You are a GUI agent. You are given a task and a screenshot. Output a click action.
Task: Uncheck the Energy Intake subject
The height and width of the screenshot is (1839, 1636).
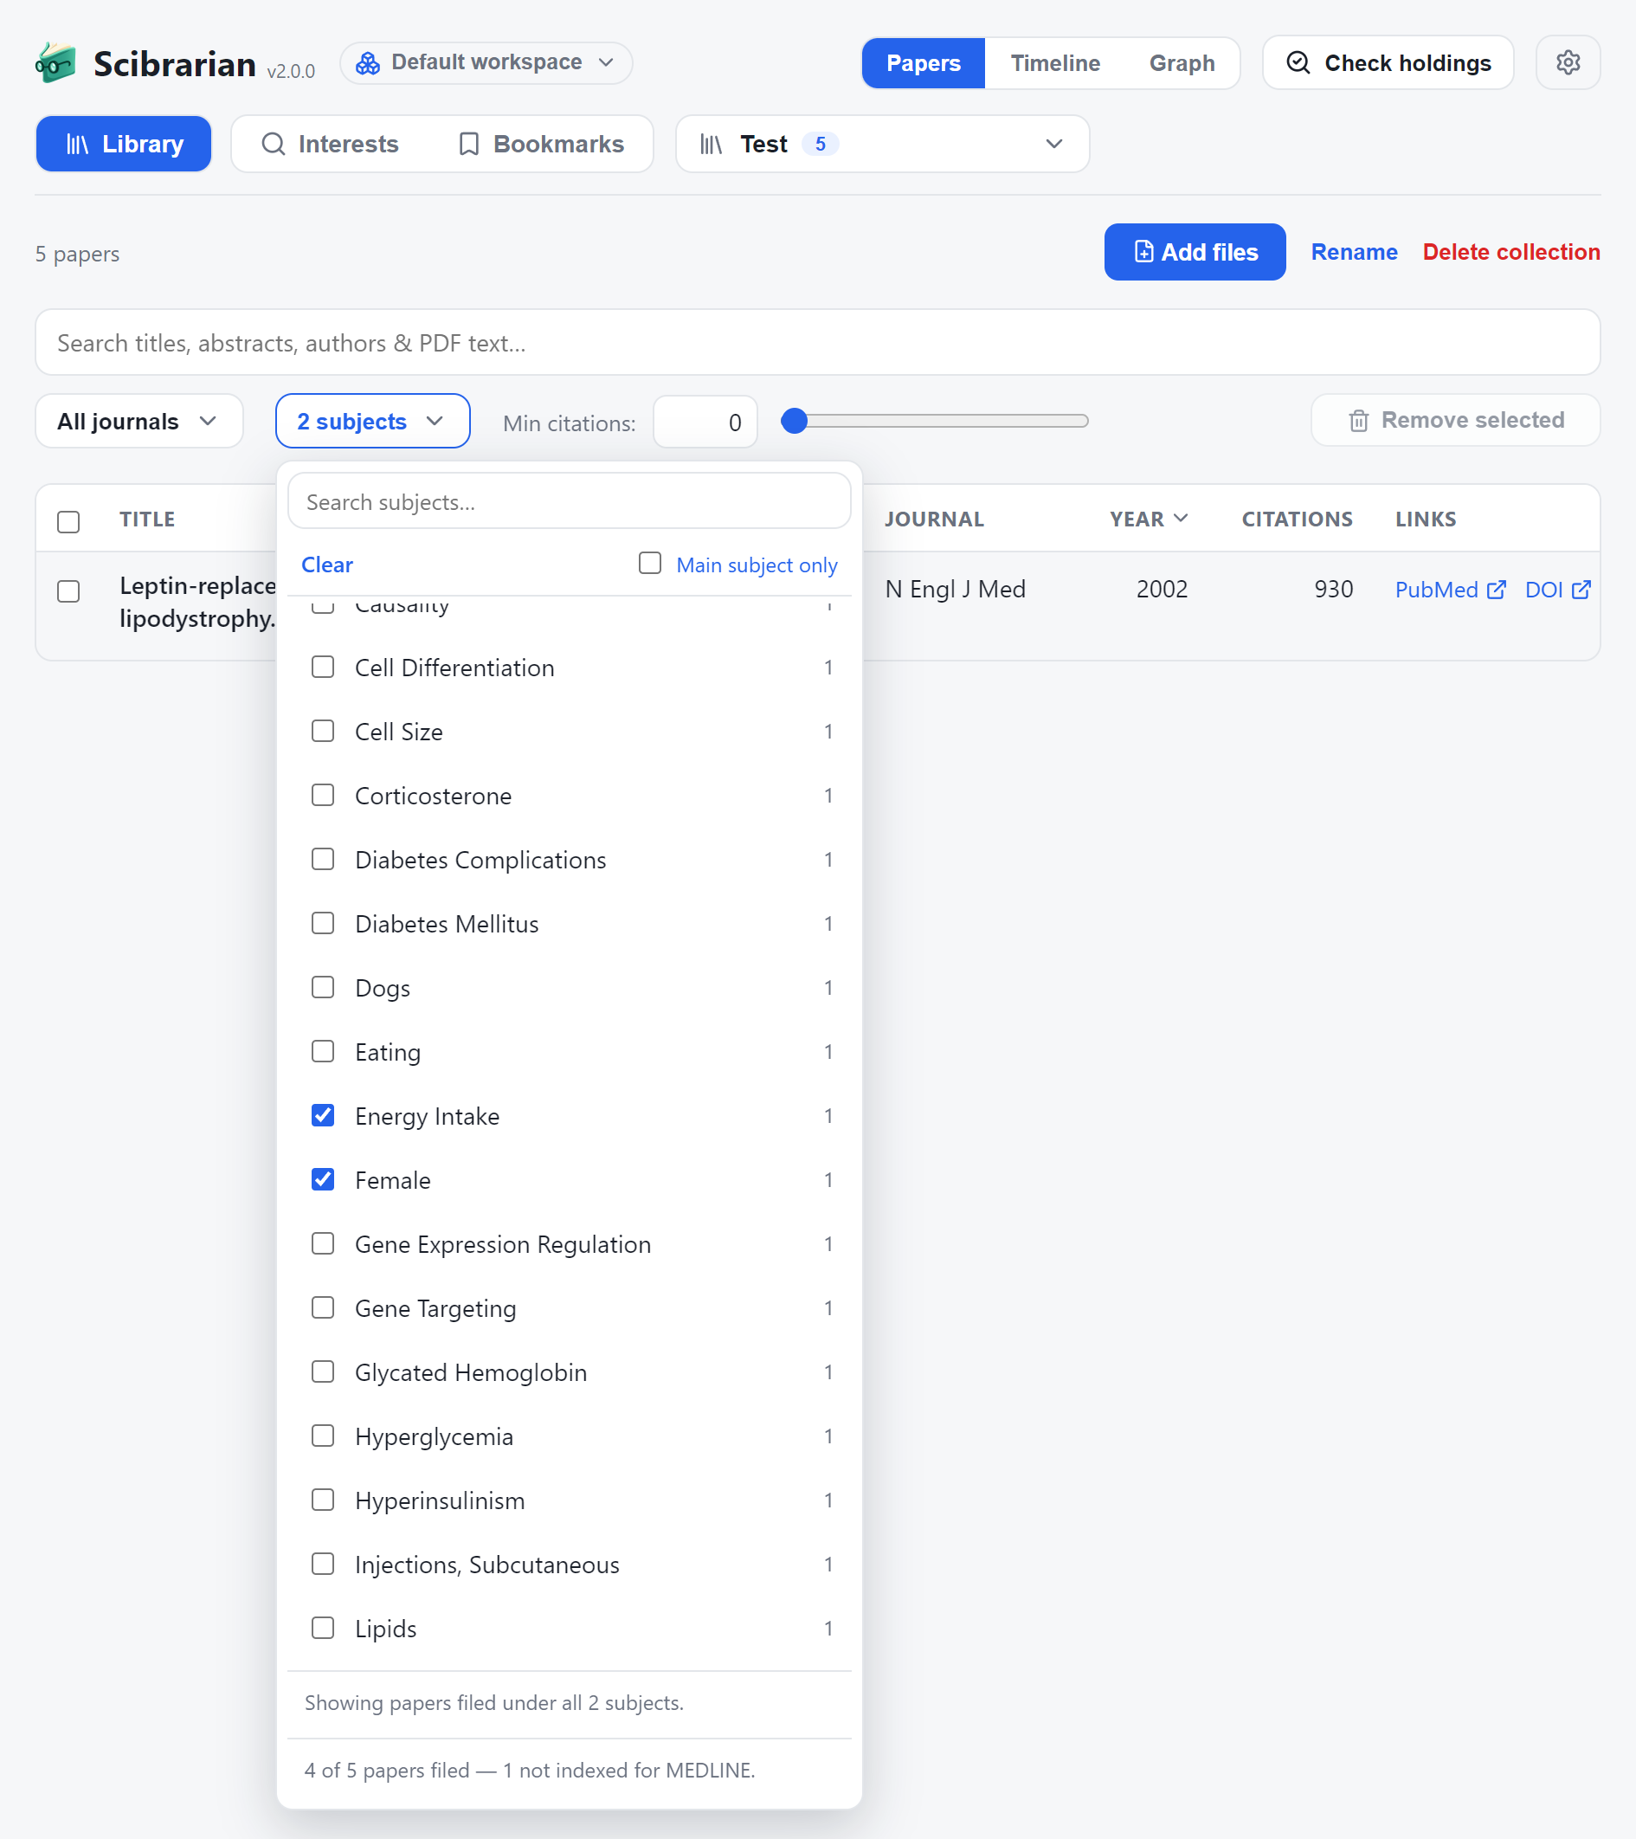323,1116
